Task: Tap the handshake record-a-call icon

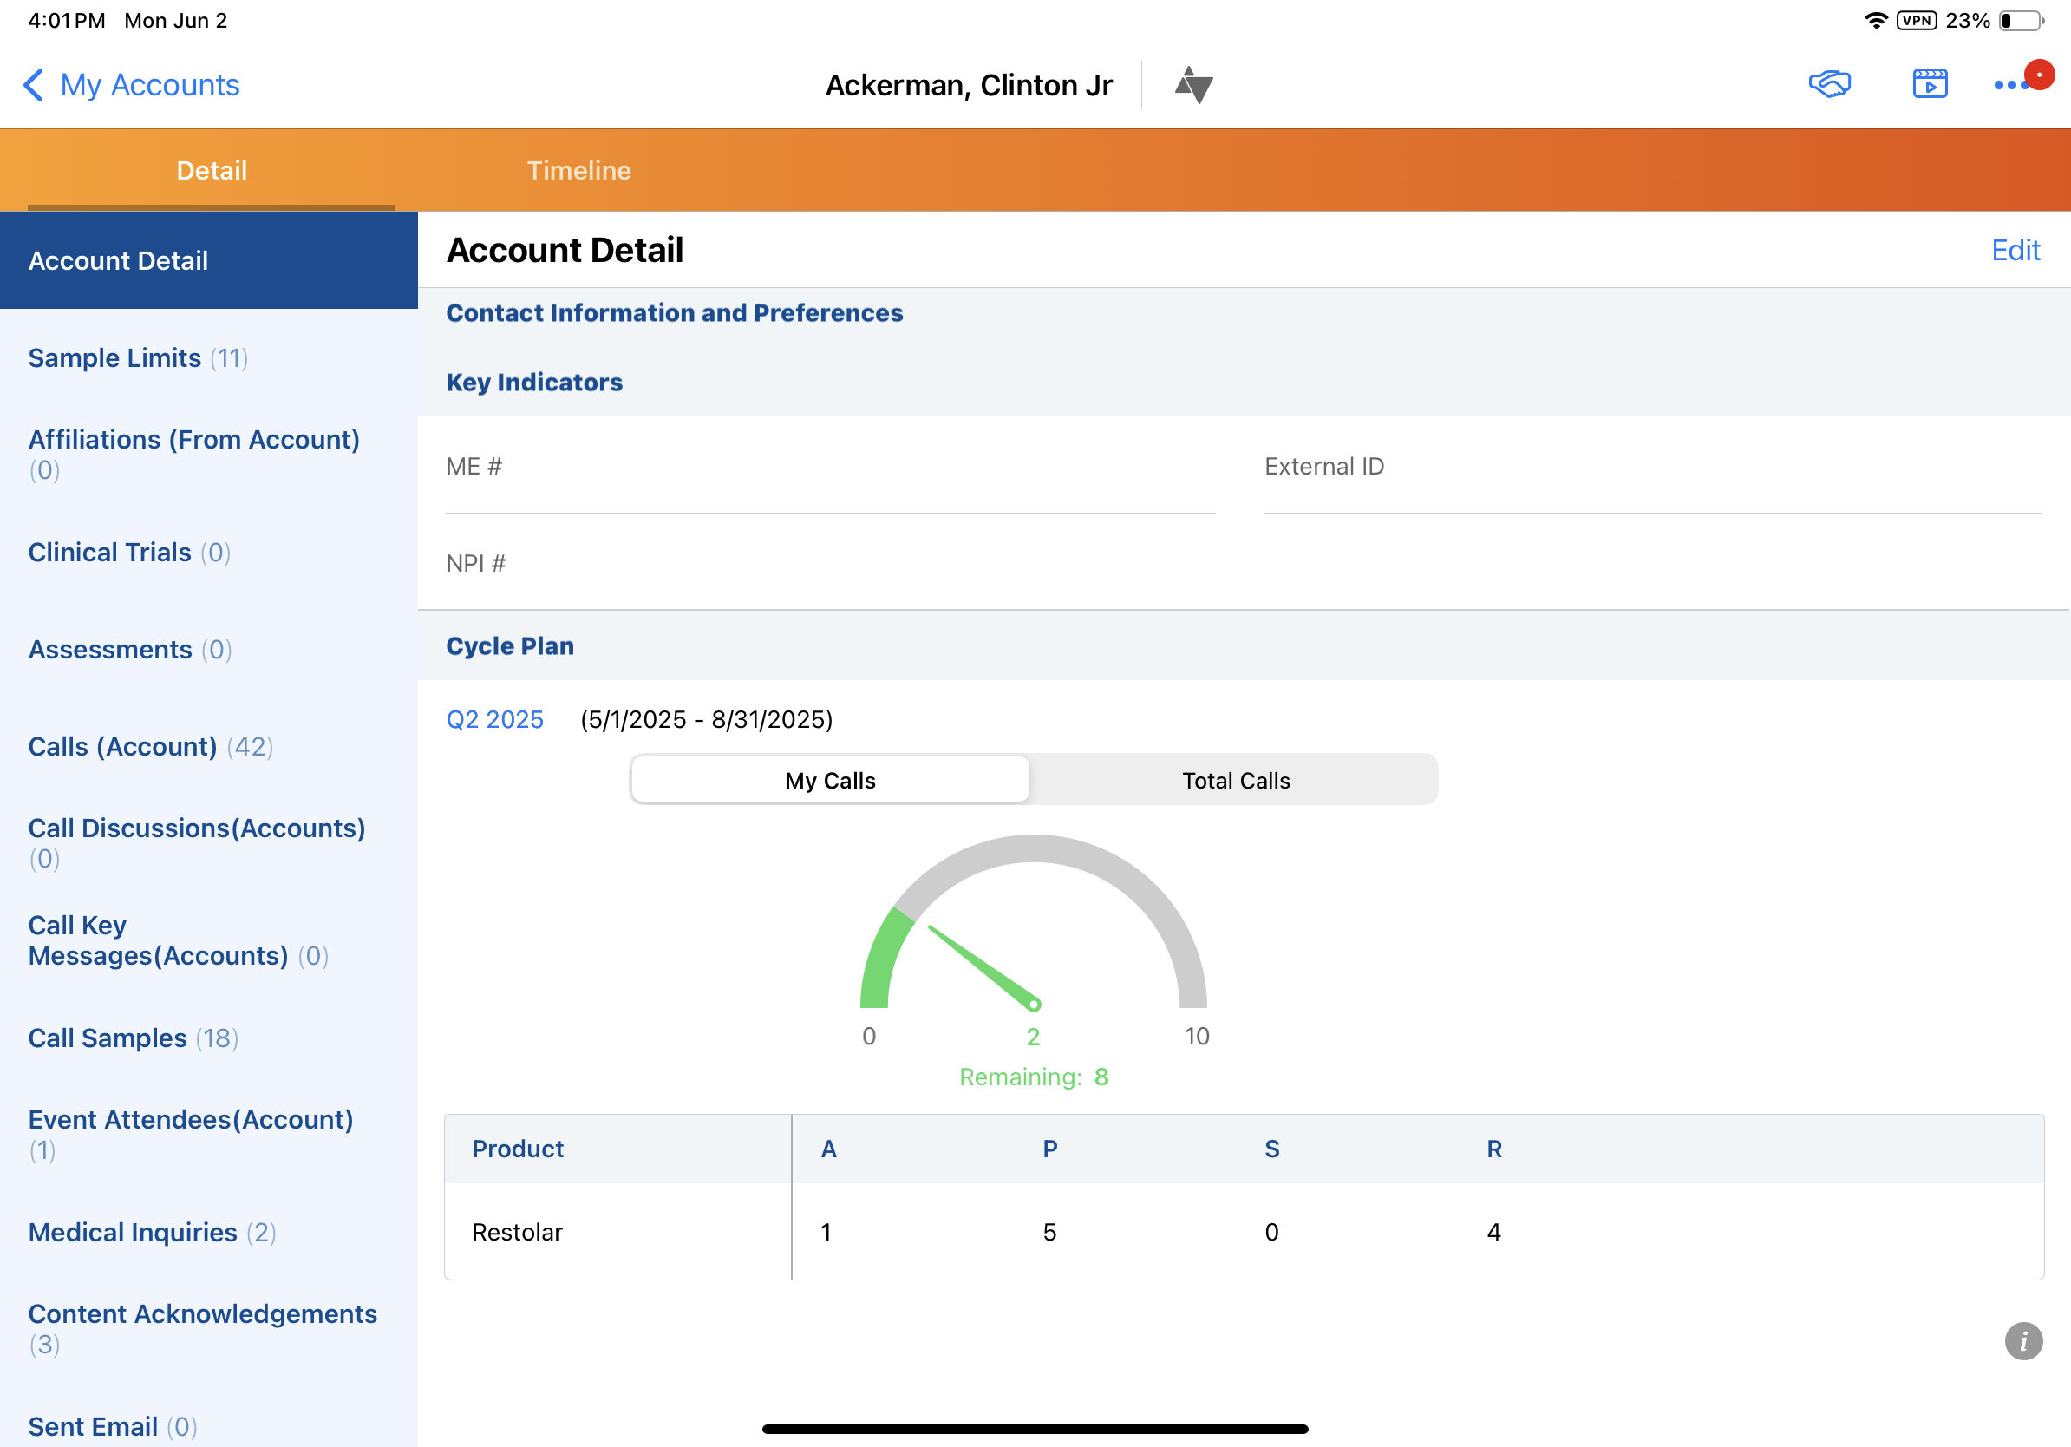Action: coord(1829,84)
